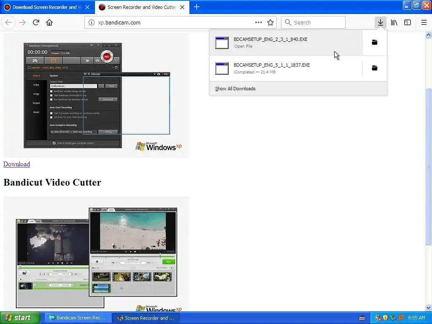Click the Bandicam screenshot image
The width and height of the screenshot is (432, 324).
[x=96, y=96]
